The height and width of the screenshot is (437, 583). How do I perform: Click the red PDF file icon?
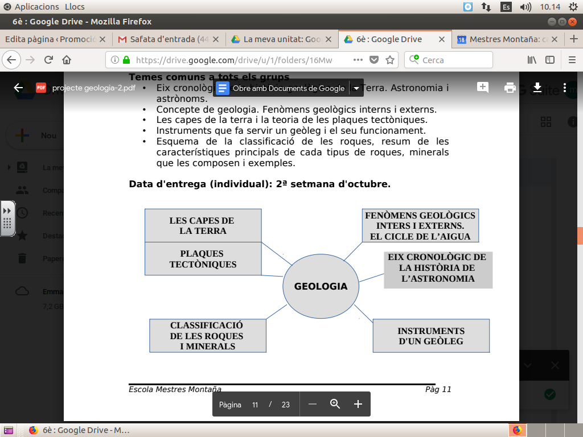(41, 88)
